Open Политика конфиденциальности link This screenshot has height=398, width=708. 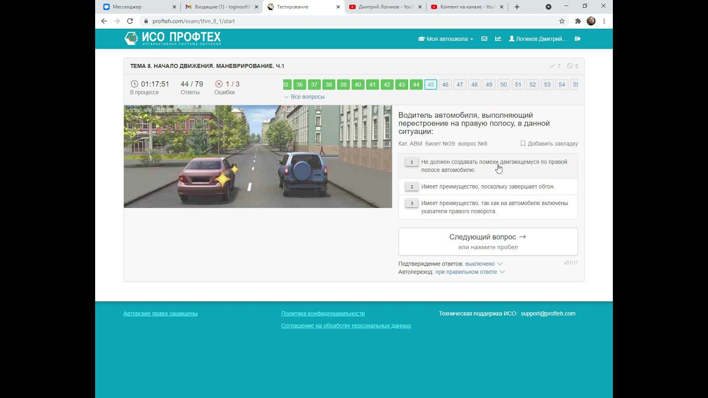pyautogui.click(x=322, y=313)
